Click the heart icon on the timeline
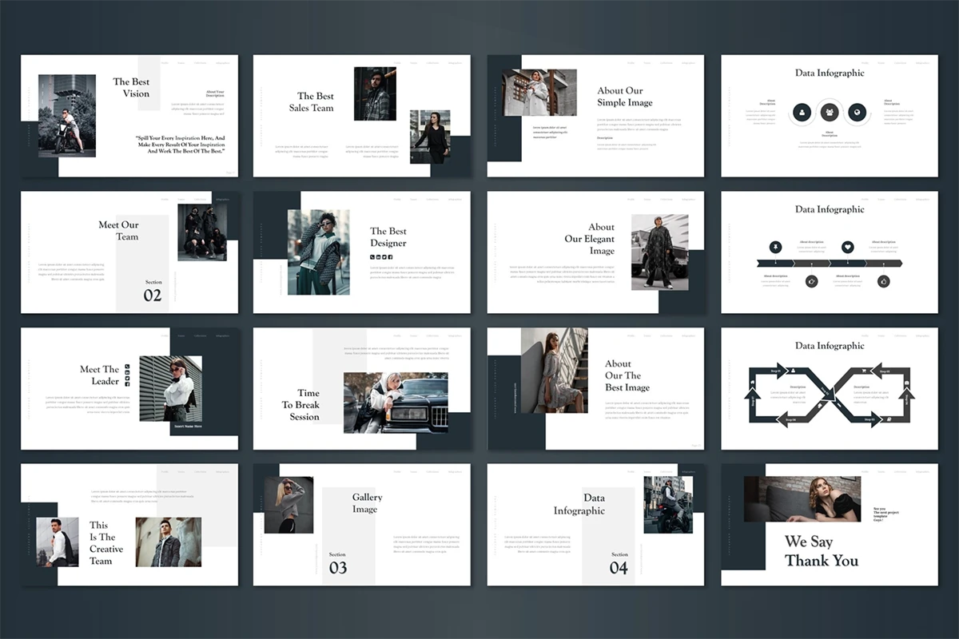The width and height of the screenshot is (959, 639). coord(847,247)
